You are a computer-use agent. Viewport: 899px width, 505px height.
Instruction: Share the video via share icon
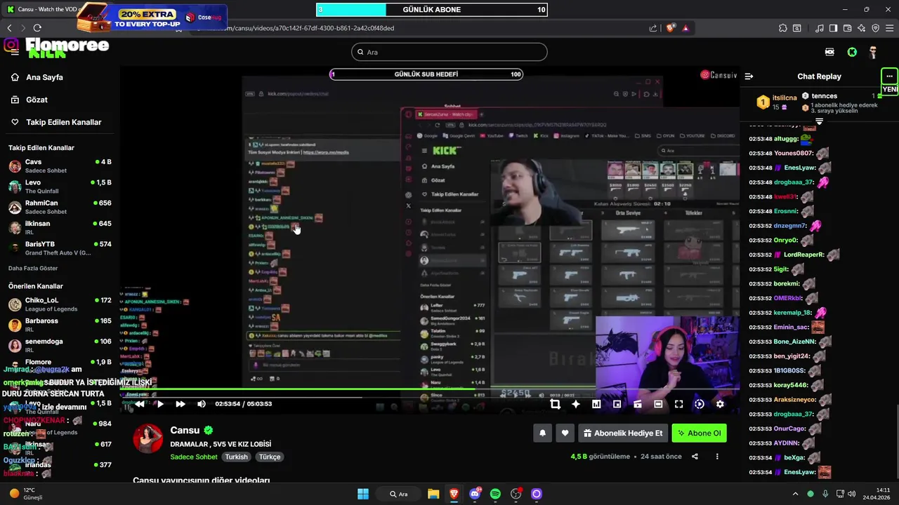(695, 457)
